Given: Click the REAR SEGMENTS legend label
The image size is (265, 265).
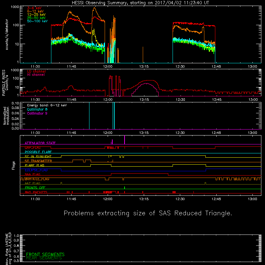Looking at the screenshot, I should pyautogui.click(x=44, y=258).
